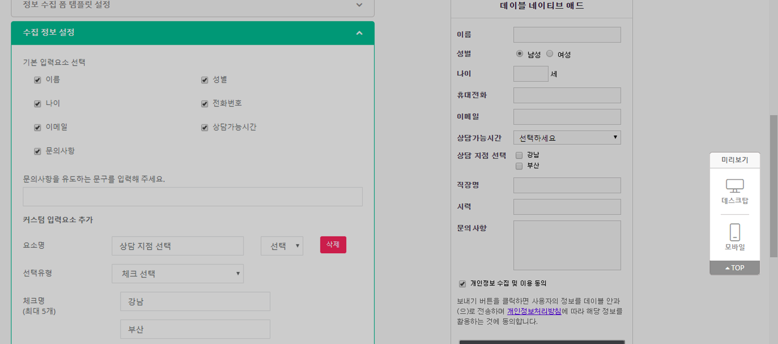Click the 커스텀 입력요소 추가 heading
Screen dimensions: 778x344
click(58, 220)
